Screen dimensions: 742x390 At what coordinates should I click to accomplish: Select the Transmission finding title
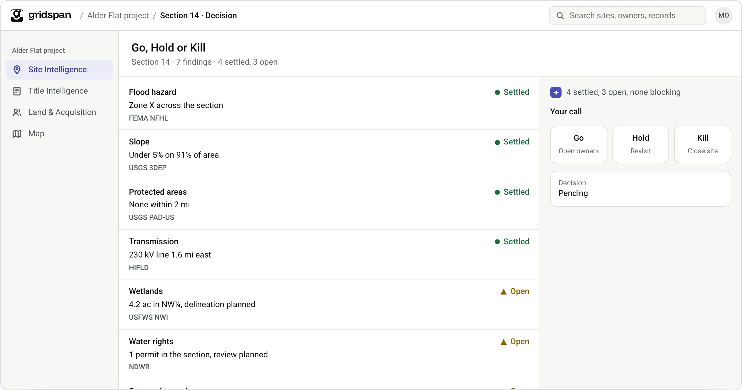point(154,241)
